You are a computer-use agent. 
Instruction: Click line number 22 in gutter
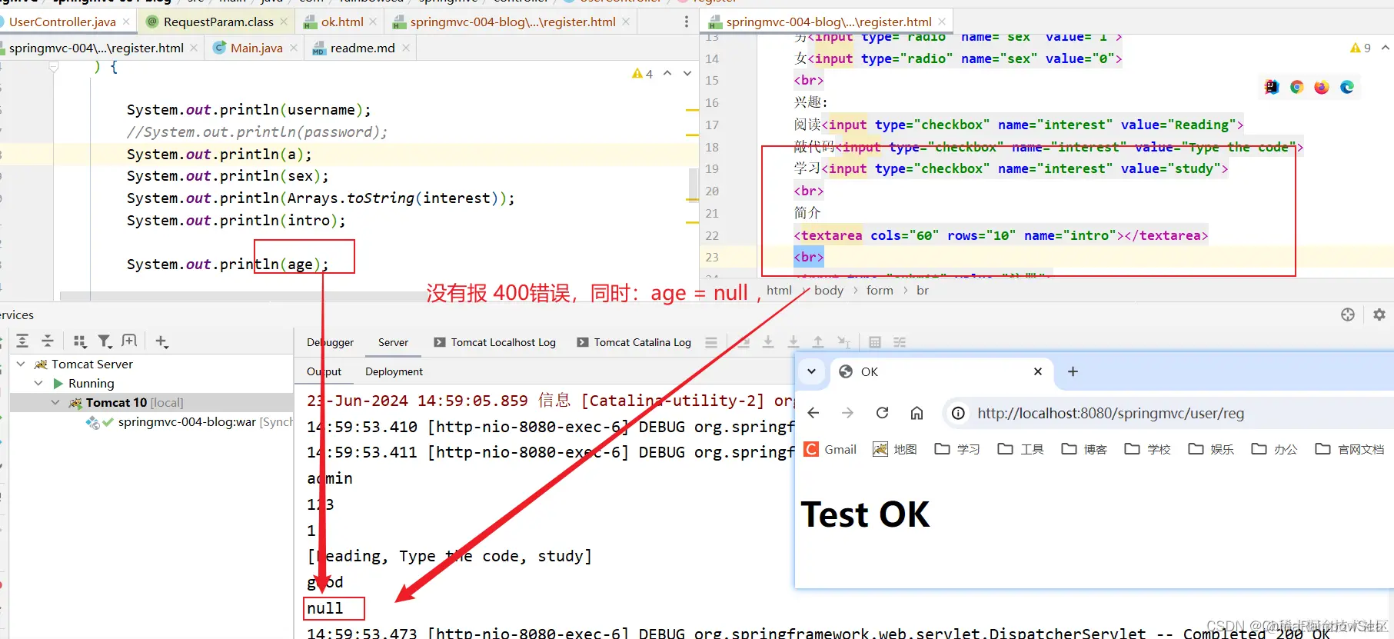(x=712, y=235)
